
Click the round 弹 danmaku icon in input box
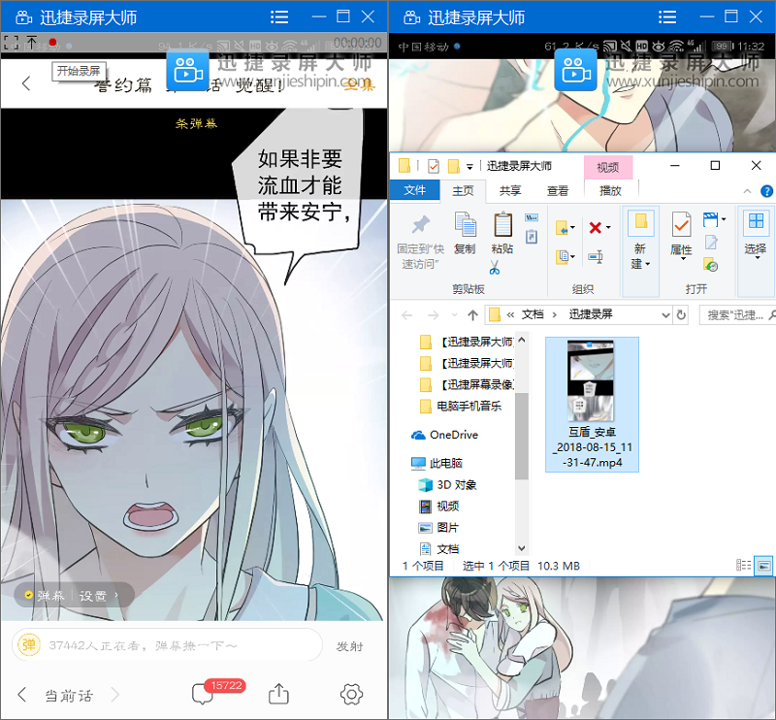(29, 644)
